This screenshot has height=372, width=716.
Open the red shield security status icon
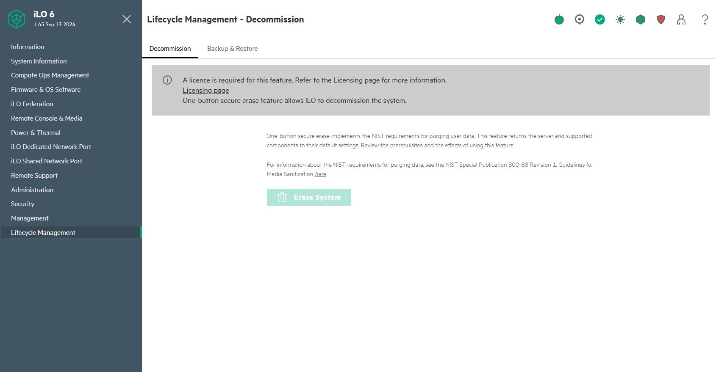tap(661, 19)
